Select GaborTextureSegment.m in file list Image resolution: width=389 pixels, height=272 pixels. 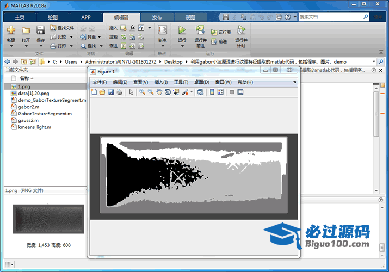(x=45, y=114)
